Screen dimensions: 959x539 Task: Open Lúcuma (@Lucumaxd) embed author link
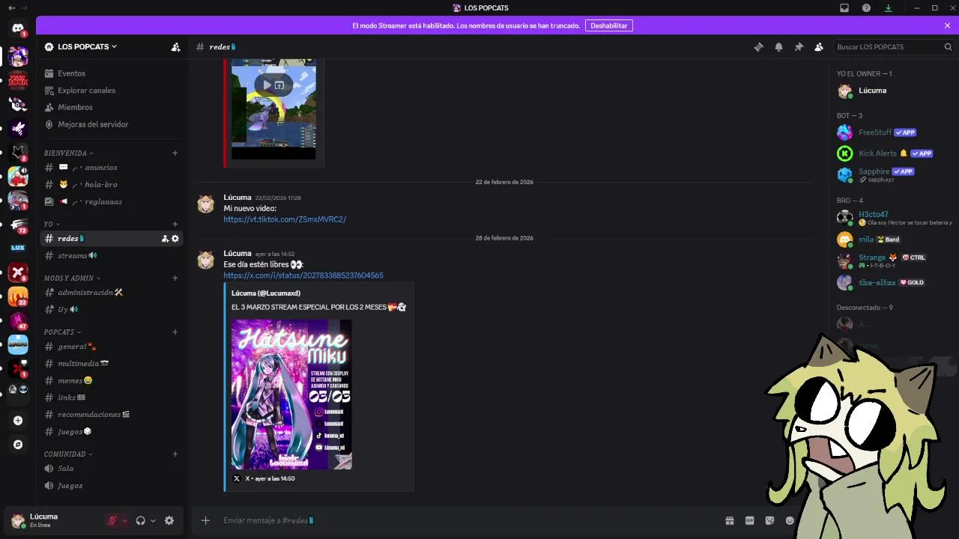(x=266, y=293)
